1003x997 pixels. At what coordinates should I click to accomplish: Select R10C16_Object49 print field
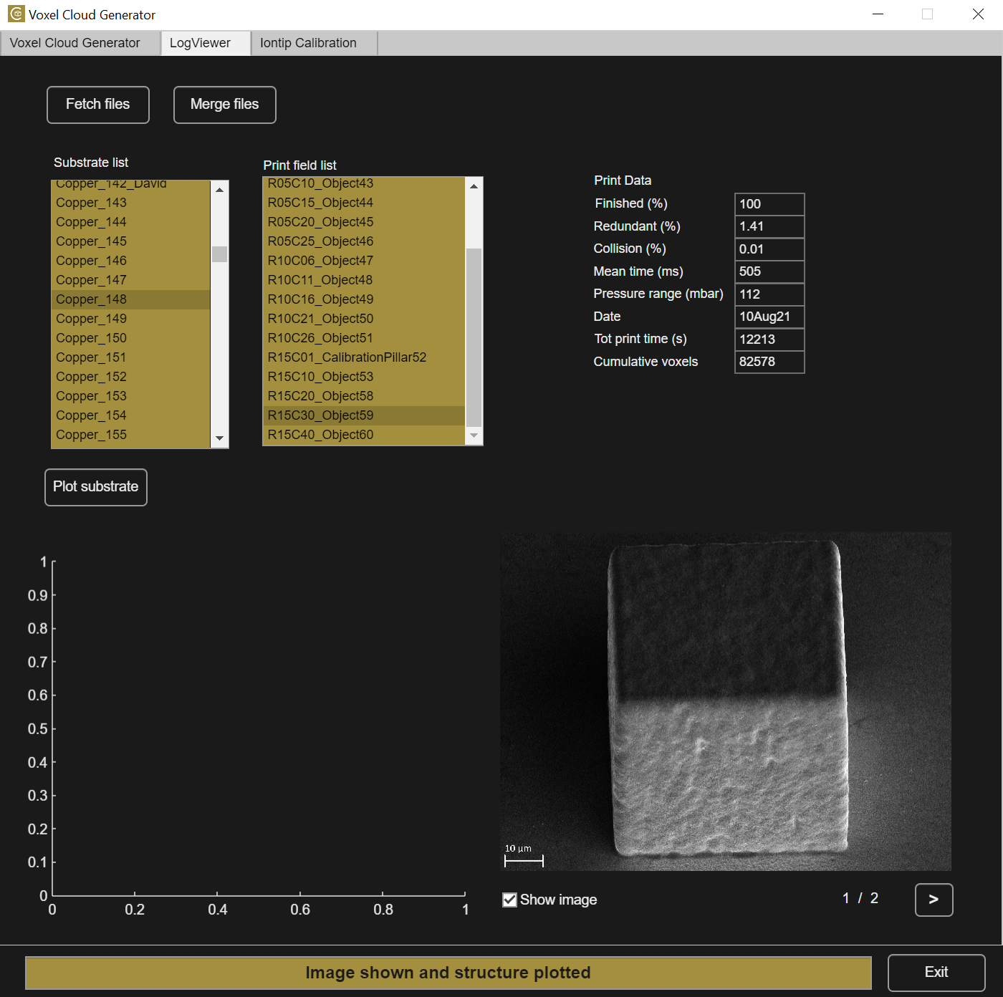(364, 299)
